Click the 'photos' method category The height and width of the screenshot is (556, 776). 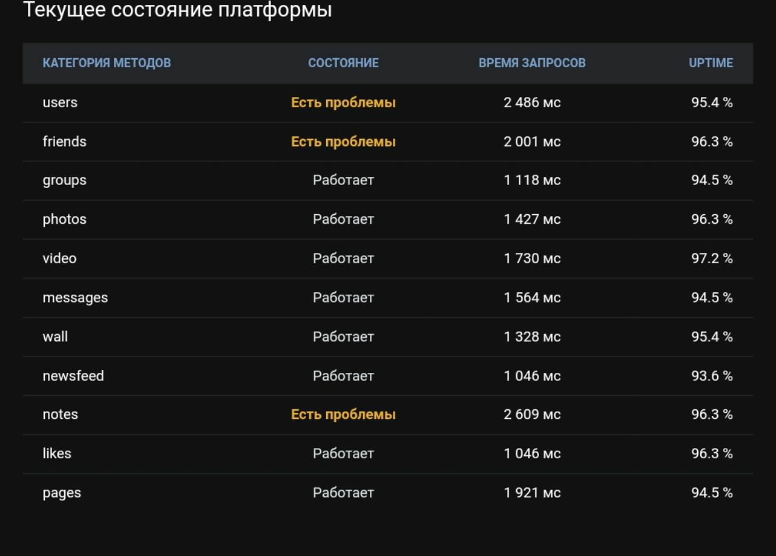(x=64, y=219)
